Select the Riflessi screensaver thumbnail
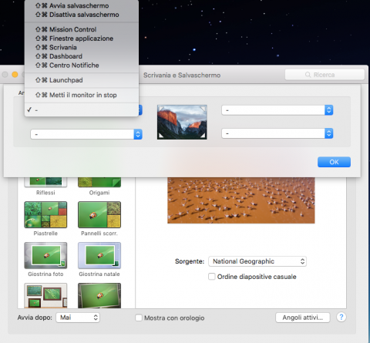 pyautogui.click(x=45, y=182)
